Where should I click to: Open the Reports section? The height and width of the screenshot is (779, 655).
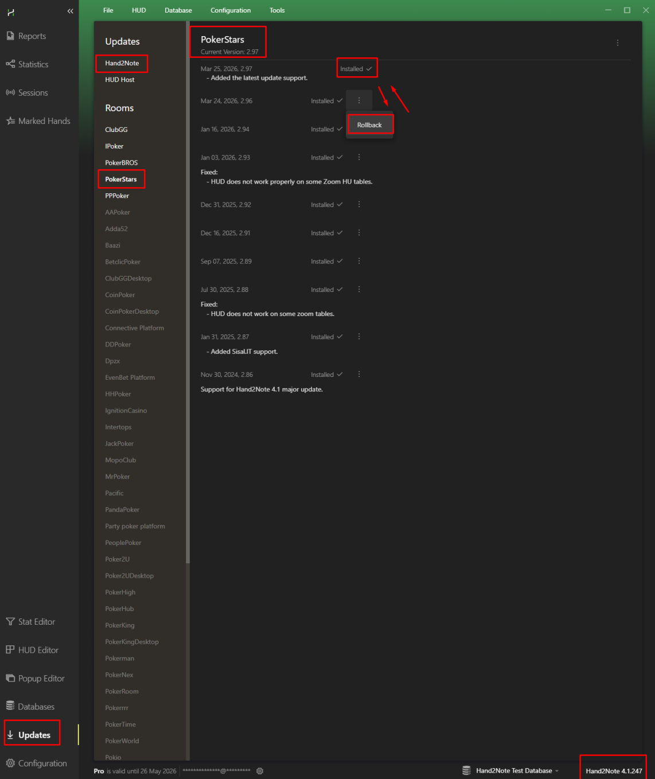[26, 36]
